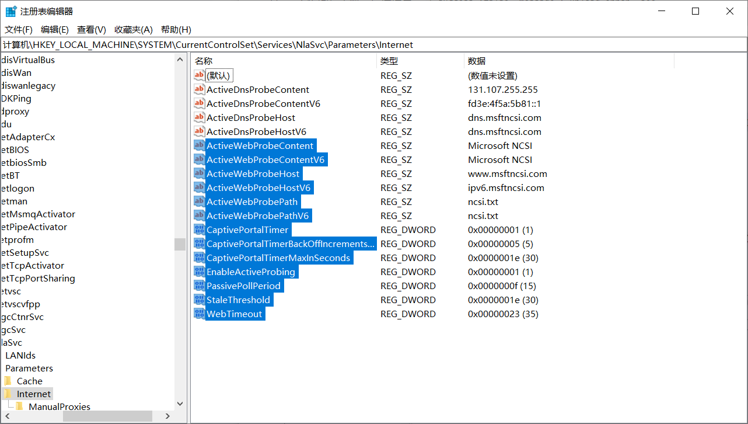Select the disVirtualBus tree entry
Image resolution: width=748 pixels, height=424 pixels.
click(x=27, y=60)
